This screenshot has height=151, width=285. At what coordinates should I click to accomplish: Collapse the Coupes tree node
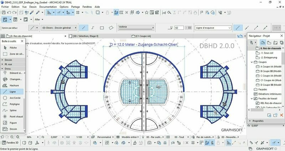(252, 62)
